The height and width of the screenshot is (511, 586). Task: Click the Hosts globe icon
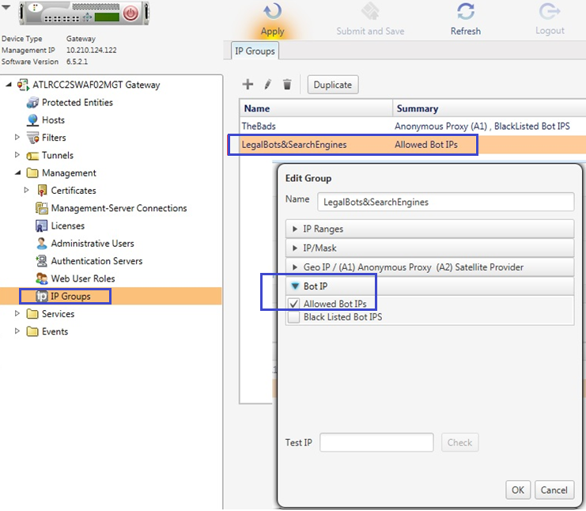32,120
